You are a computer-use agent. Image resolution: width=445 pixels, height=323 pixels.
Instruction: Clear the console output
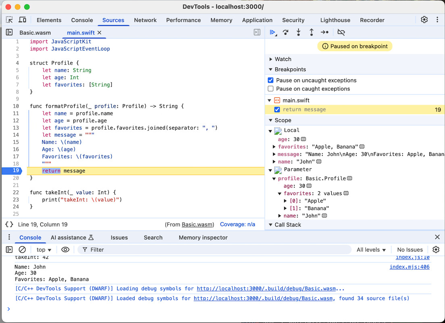22,250
